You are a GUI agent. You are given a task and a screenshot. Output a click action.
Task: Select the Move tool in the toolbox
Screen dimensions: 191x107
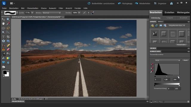[3, 19]
